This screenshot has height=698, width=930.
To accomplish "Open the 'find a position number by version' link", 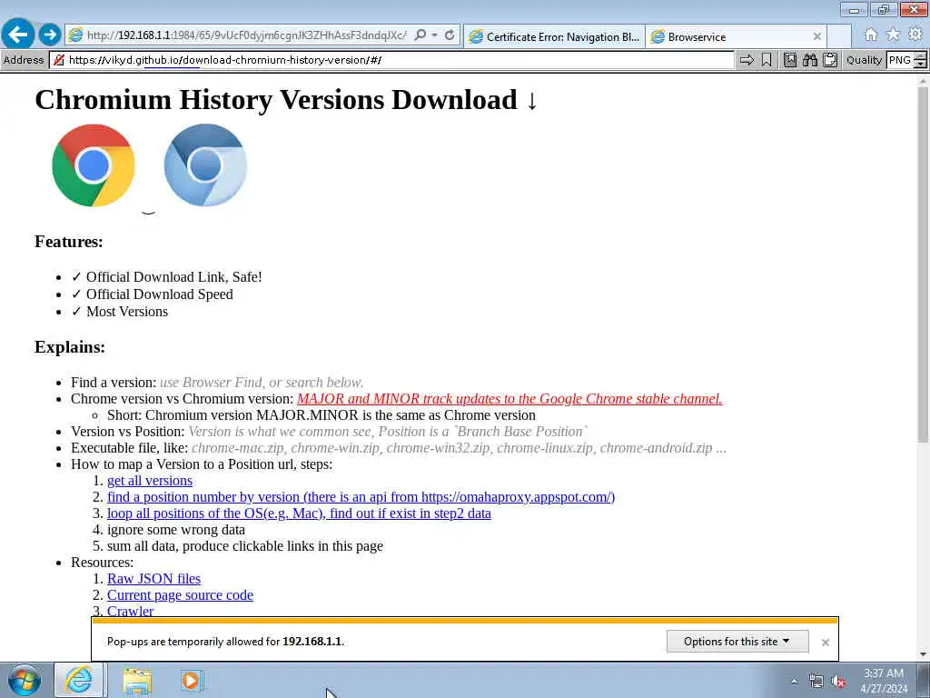I will point(361,497).
